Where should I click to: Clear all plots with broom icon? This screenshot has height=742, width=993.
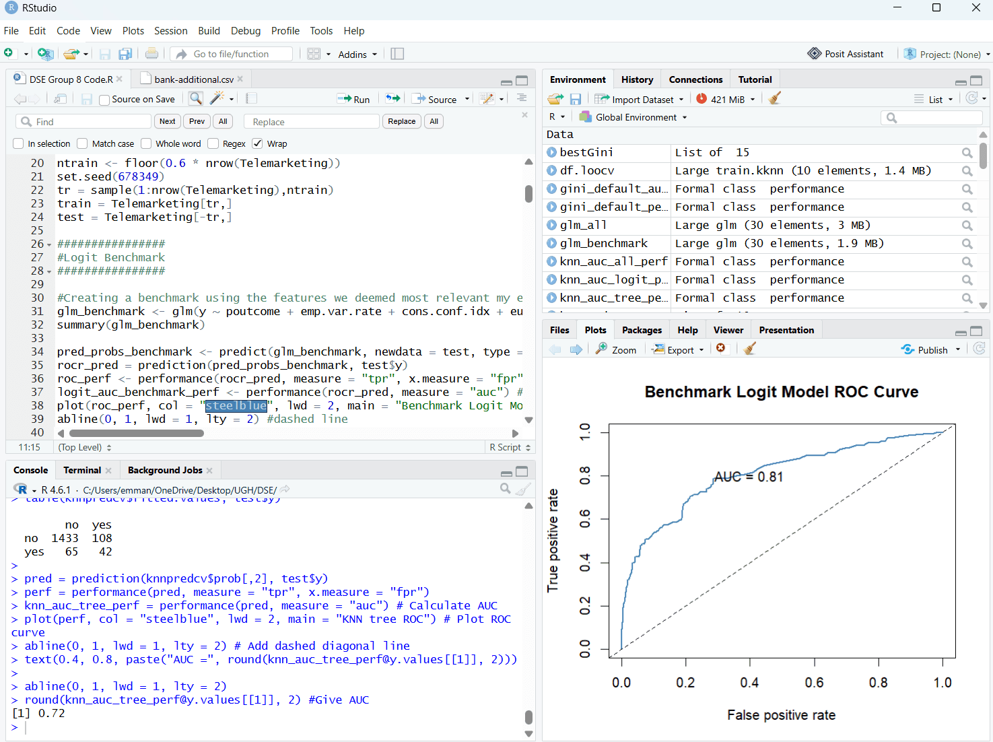[750, 348]
